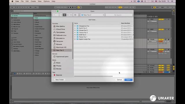Select Macintosh HD in sidebar

click(61, 47)
